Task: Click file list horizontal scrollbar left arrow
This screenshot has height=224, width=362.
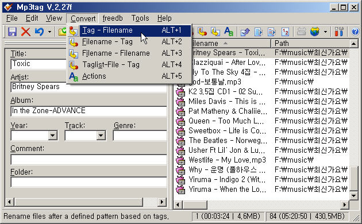Action: click(x=178, y=204)
